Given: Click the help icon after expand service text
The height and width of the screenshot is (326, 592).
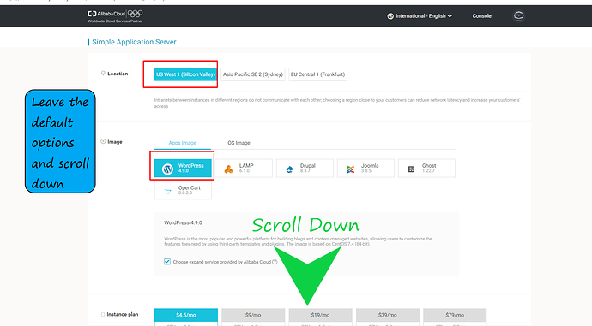Looking at the screenshot, I should 275,262.
